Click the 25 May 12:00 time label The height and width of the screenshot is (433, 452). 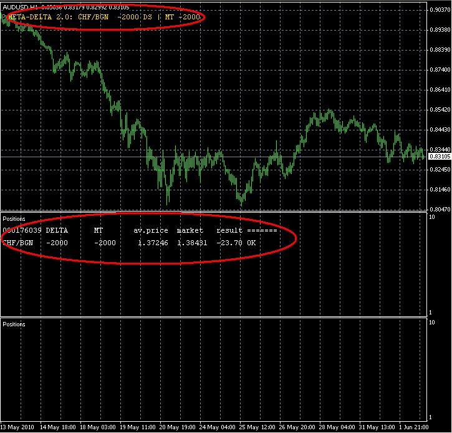(x=257, y=427)
